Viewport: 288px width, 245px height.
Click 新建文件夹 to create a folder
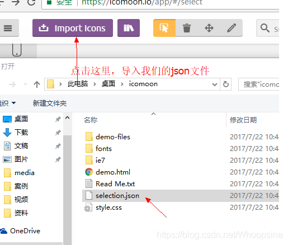click(50, 103)
